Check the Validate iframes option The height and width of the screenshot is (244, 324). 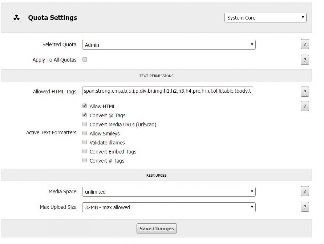(x=85, y=142)
